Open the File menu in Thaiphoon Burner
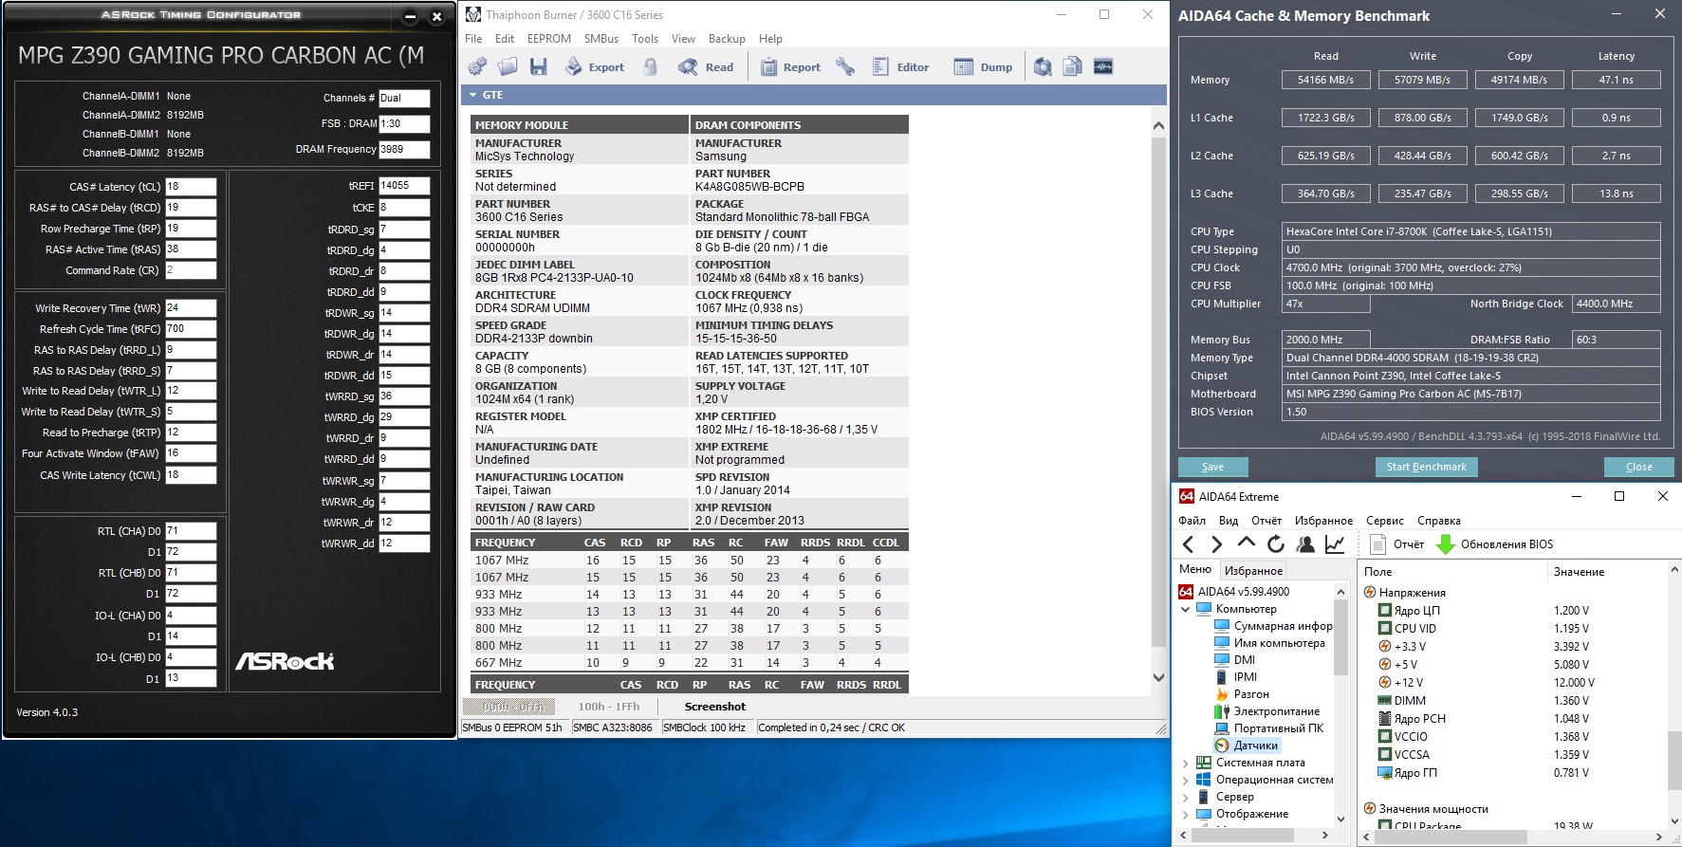This screenshot has height=847, width=1682. click(x=473, y=39)
